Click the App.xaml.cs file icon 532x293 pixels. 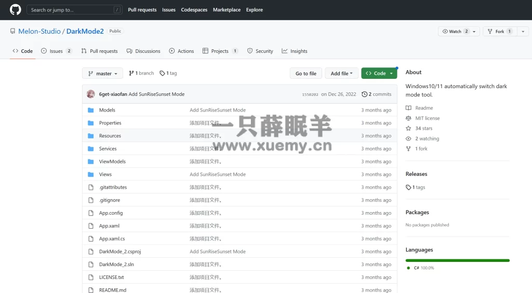90,239
